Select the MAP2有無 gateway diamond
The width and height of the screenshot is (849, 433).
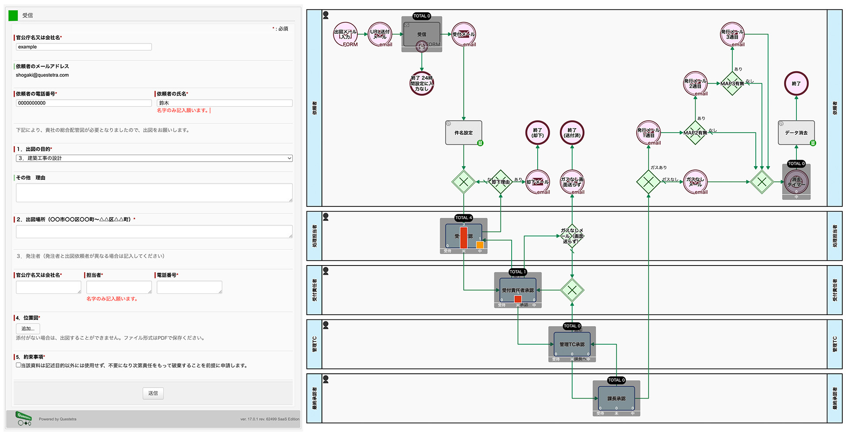pyautogui.click(x=695, y=133)
